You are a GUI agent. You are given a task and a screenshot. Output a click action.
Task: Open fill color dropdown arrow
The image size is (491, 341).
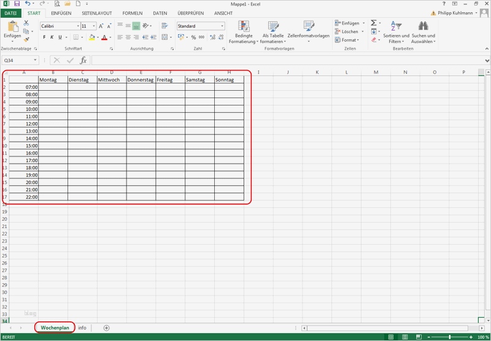[98, 37]
